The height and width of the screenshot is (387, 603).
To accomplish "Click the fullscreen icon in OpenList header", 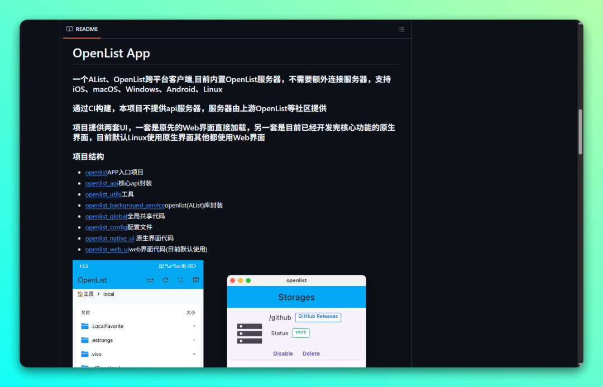I will point(180,280).
